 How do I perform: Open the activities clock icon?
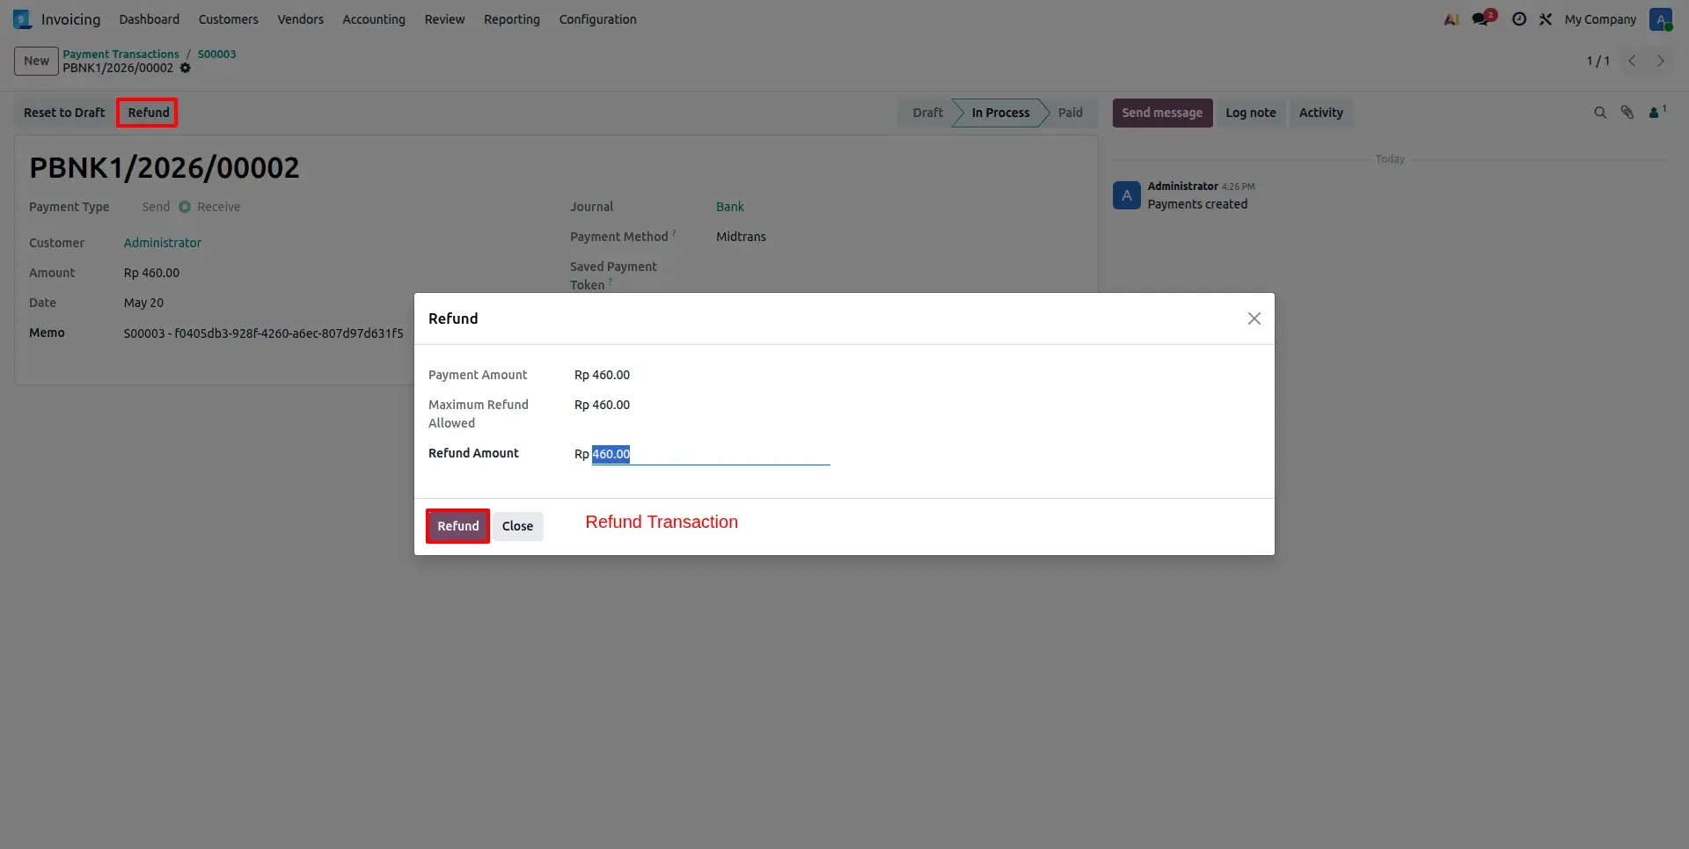1519,19
